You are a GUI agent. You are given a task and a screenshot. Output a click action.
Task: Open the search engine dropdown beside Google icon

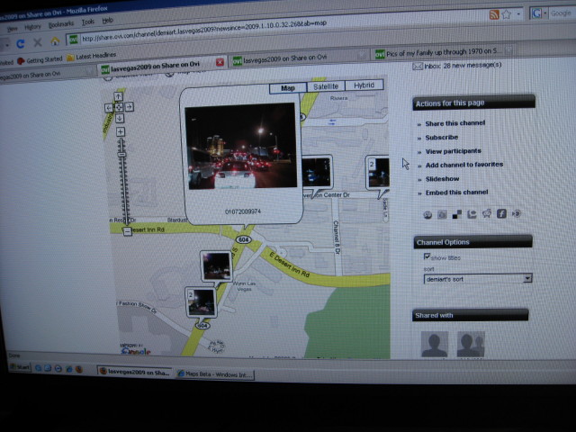[545, 13]
